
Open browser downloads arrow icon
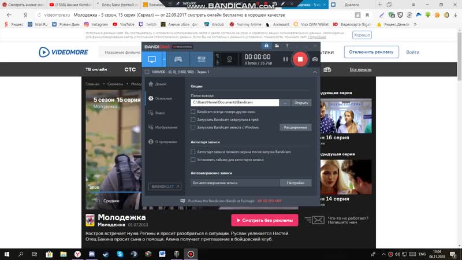(x=455, y=15)
